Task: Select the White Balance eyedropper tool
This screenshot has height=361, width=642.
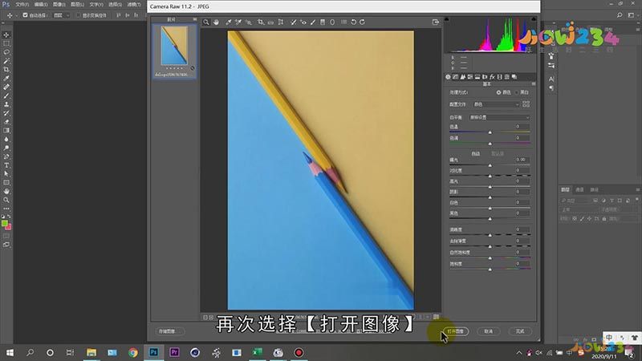Action: point(229,22)
